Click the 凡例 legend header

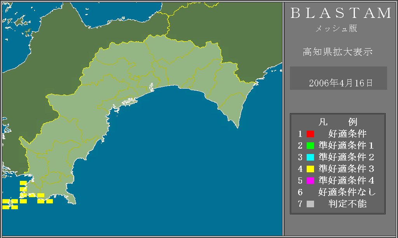pos(338,122)
